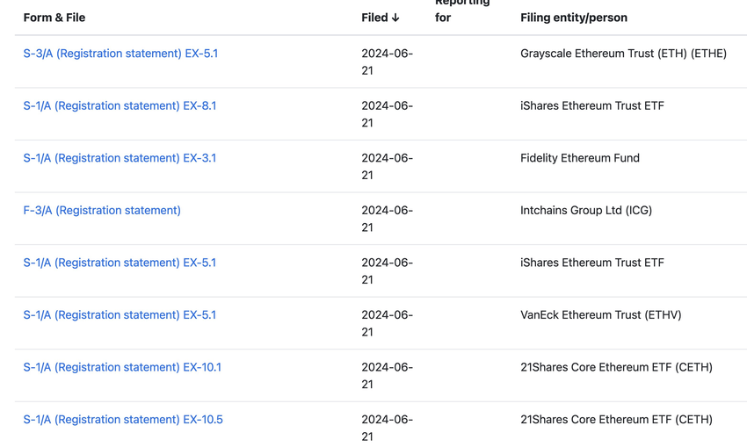Click the Filed column sort arrow
The width and height of the screenshot is (747, 447).
click(395, 18)
